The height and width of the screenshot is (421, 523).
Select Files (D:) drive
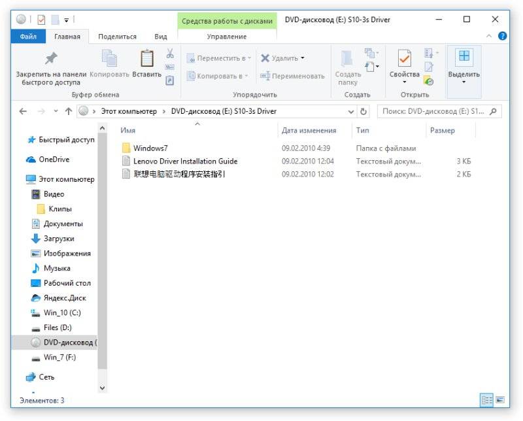(58, 328)
